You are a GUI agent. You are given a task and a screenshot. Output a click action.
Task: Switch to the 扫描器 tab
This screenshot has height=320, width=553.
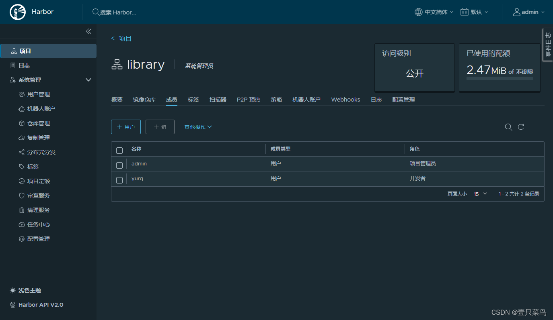click(x=218, y=100)
